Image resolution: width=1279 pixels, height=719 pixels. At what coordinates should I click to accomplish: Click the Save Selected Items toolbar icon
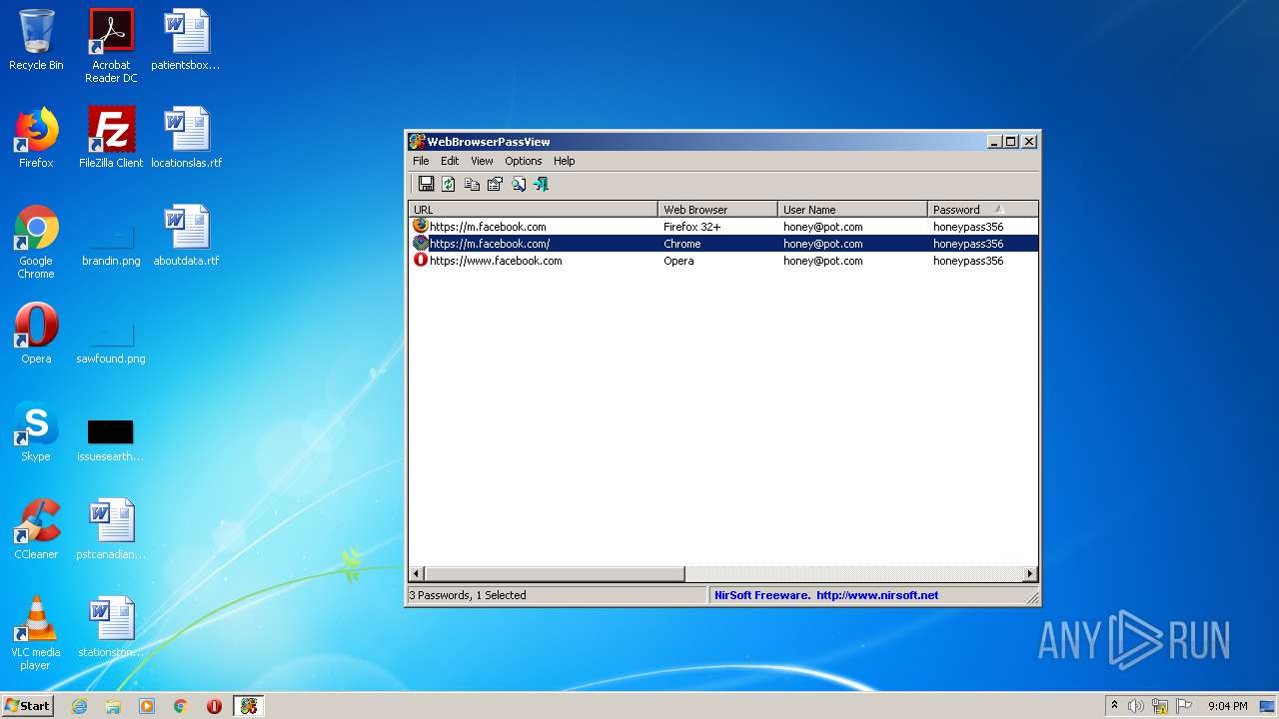pyautogui.click(x=426, y=184)
